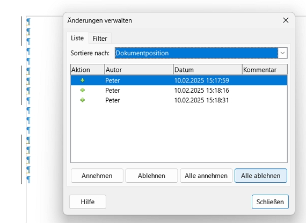
Task: Open Hilfe for this dialog
Action: (x=88, y=202)
